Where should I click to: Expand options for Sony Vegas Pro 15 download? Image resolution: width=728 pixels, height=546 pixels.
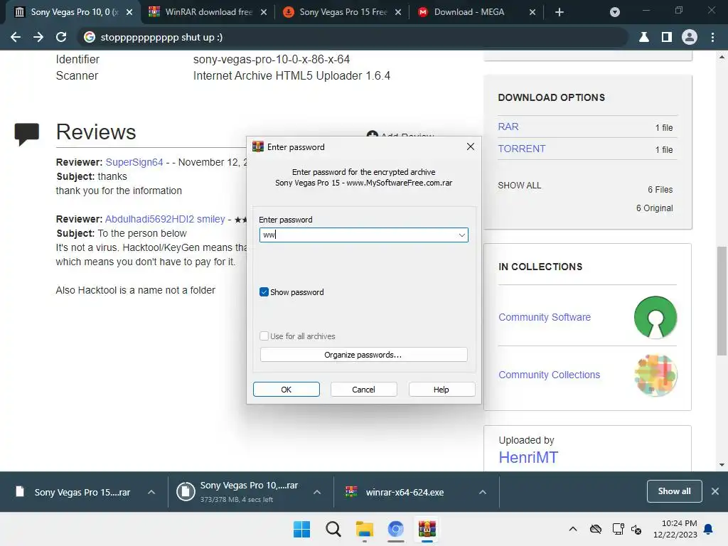click(x=151, y=492)
